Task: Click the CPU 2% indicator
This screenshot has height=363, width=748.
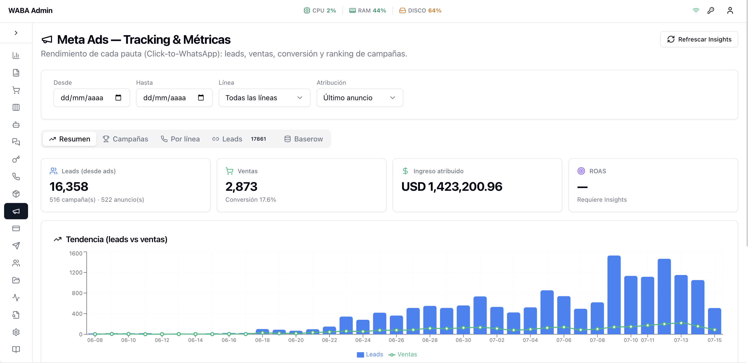Action: (x=320, y=10)
